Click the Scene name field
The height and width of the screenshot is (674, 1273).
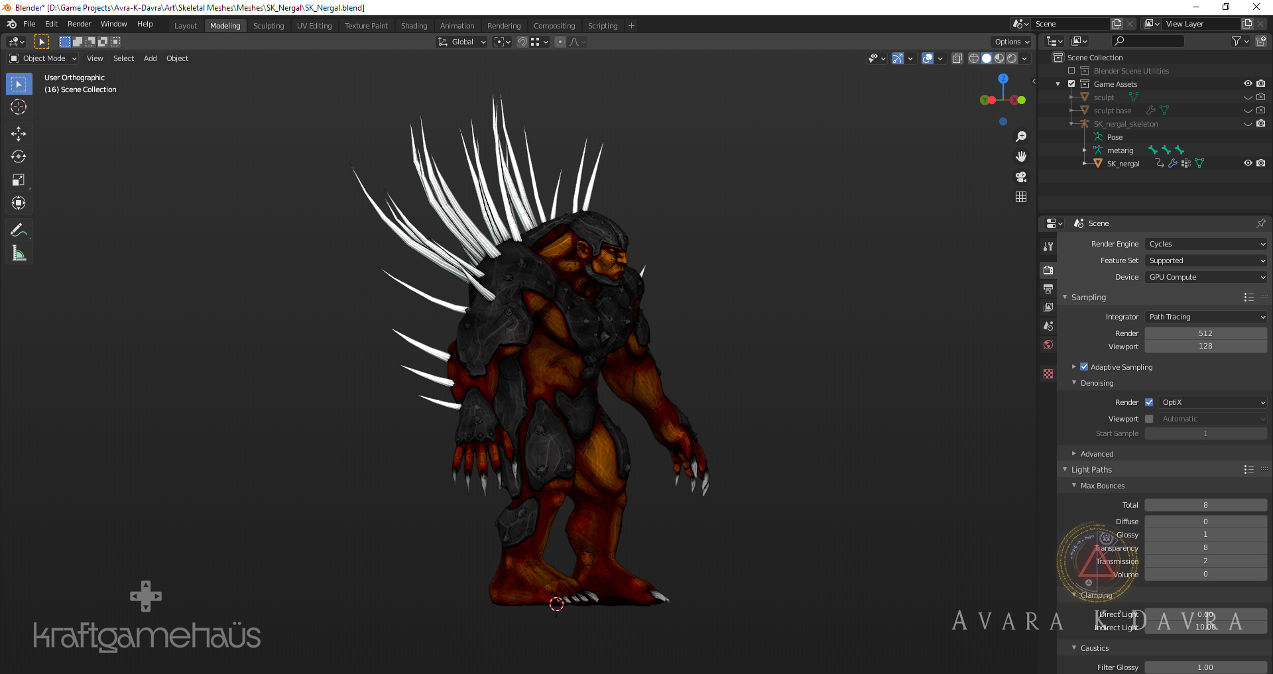(1071, 24)
